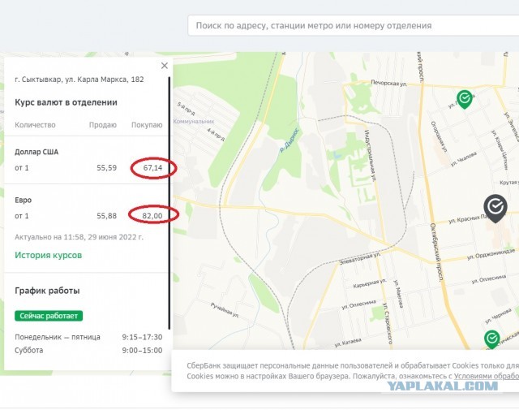Viewport: 519px width, 410px height.
Task: Click the Продаю column header
Action: tap(103, 125)
